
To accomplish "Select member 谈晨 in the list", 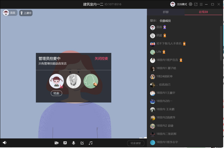I will (159, 35).
